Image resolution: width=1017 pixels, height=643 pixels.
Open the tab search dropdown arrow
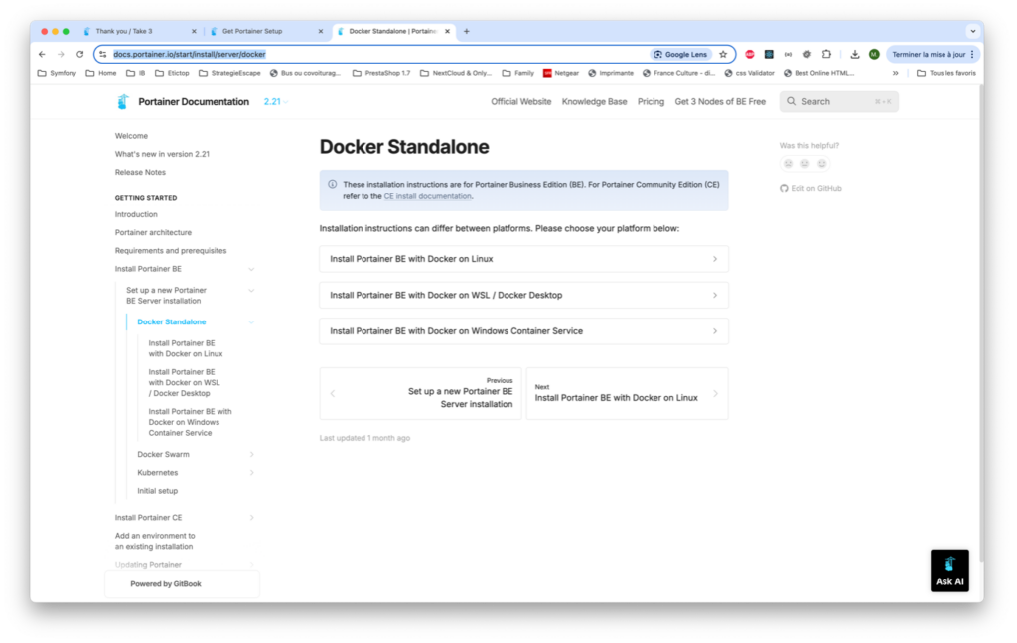973,31
